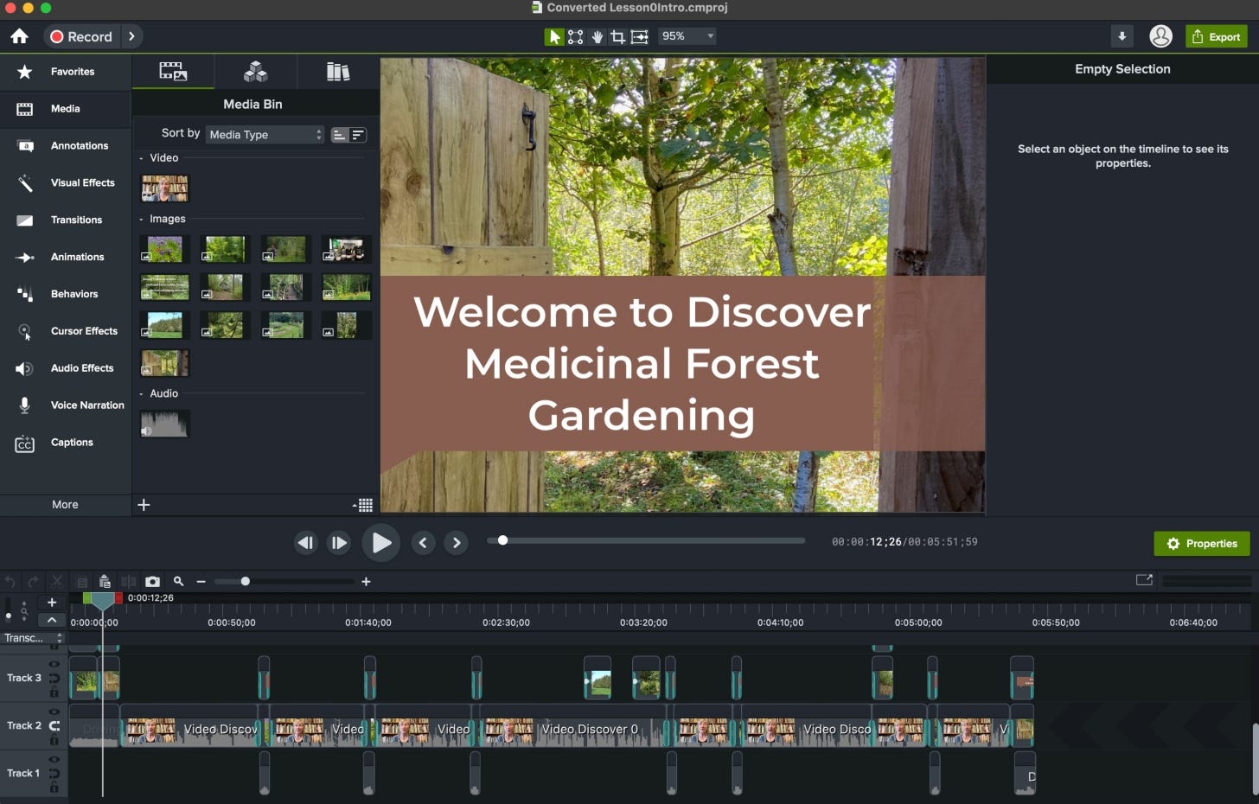Go to the Home screen icon
1259x804 pixels.
19,36
